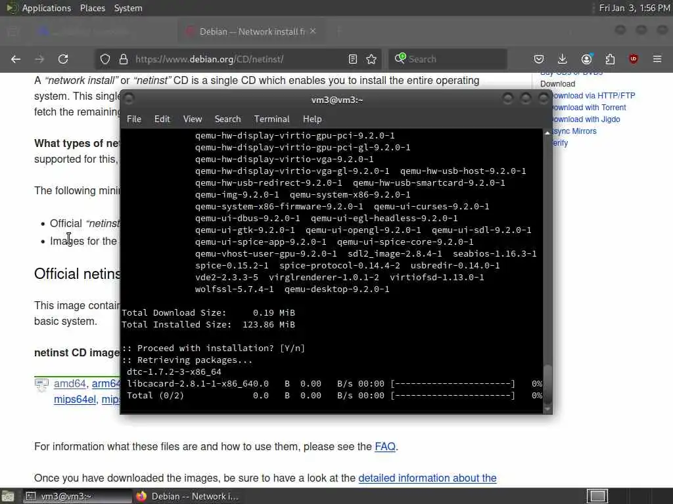Click the "dtc-1.7.2-3-x86_64" package line

click(x=174, y=372)
